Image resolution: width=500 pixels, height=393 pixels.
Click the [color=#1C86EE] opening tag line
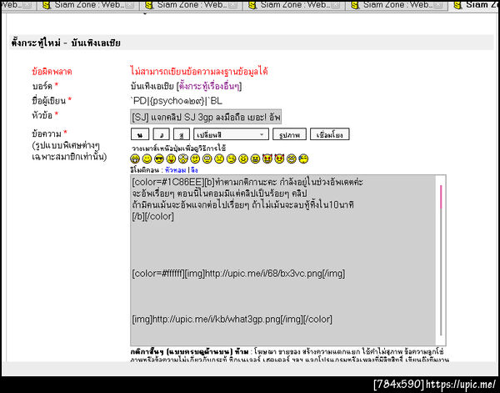click(247, 183)
